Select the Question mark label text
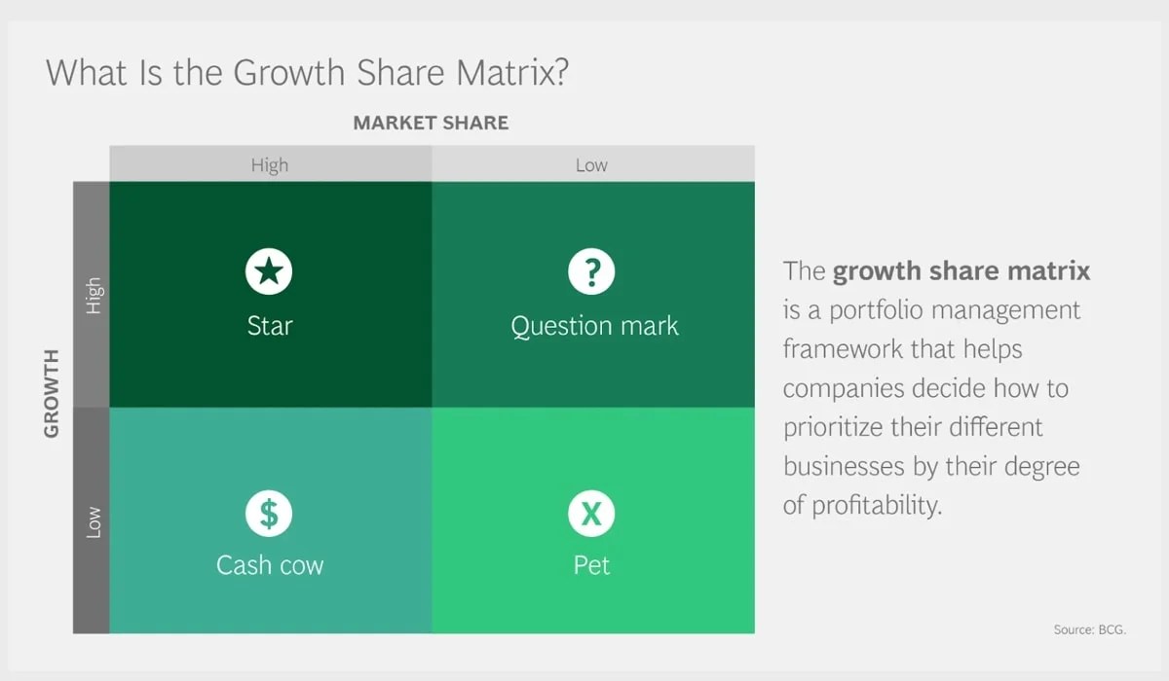The width and height of the screenshot is (1169, 681). [x=594, y=326]
